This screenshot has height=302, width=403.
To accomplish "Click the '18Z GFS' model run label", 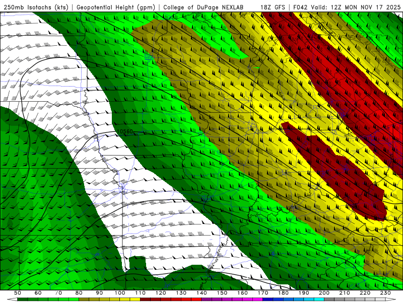I will tap(273, 7).
